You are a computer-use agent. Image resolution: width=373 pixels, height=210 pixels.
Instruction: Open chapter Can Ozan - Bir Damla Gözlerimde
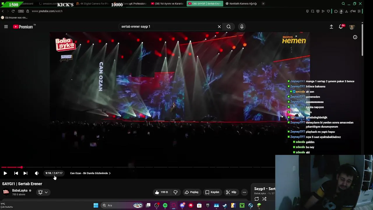click(90, 173)
